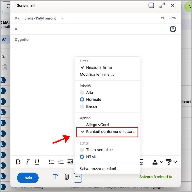Apply underline formatting
Screen dimensions: 192x192
[x=37, y=162]
